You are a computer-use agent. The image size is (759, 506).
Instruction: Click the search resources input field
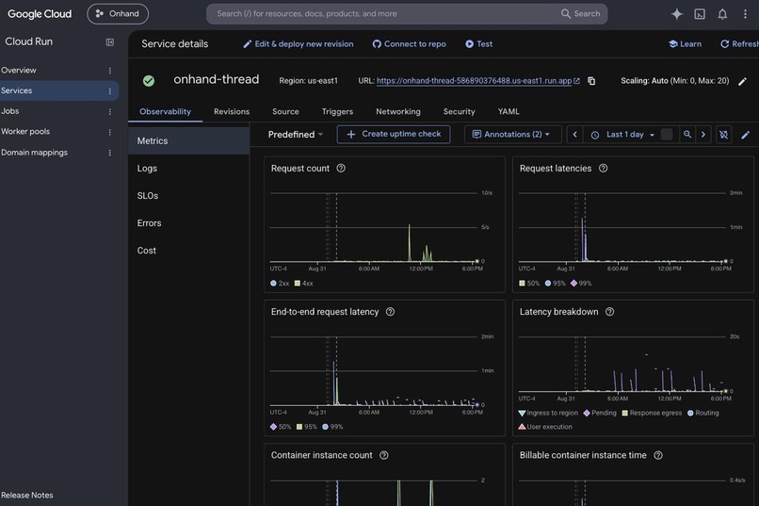(x=387, y=14)
